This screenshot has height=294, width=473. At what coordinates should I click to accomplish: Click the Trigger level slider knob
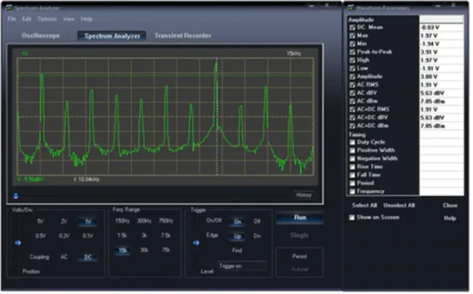click(196, 242)
